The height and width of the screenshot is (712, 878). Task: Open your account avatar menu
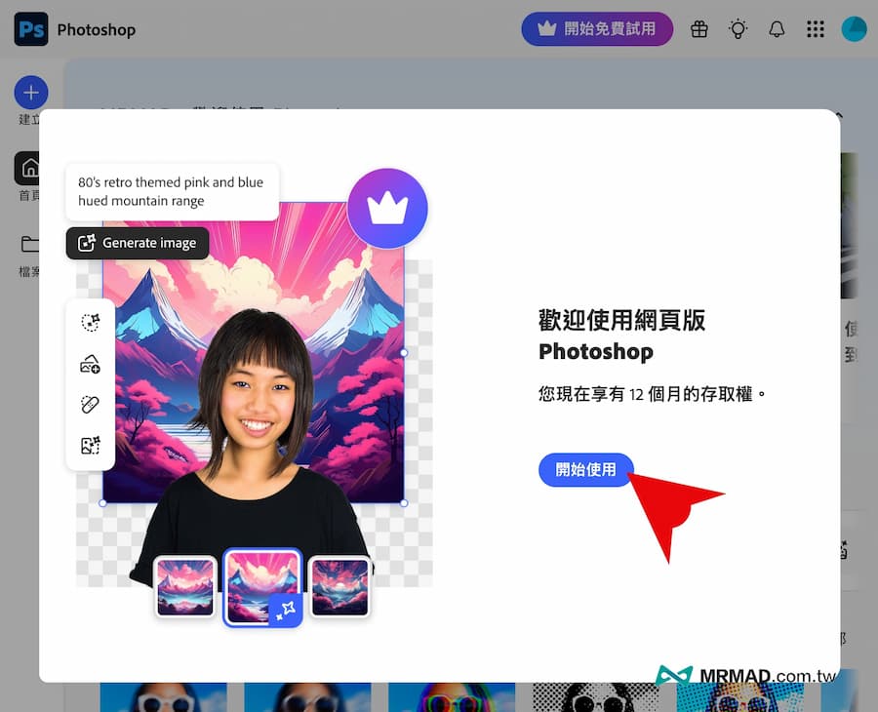pos(855,29)
